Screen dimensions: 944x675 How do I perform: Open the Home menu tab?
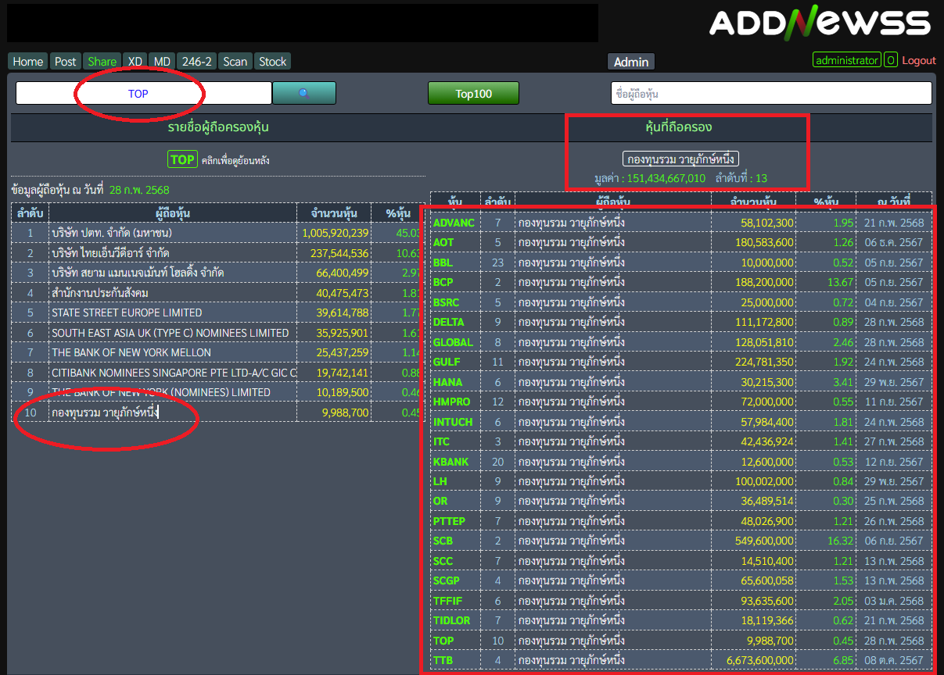point(28,62)
